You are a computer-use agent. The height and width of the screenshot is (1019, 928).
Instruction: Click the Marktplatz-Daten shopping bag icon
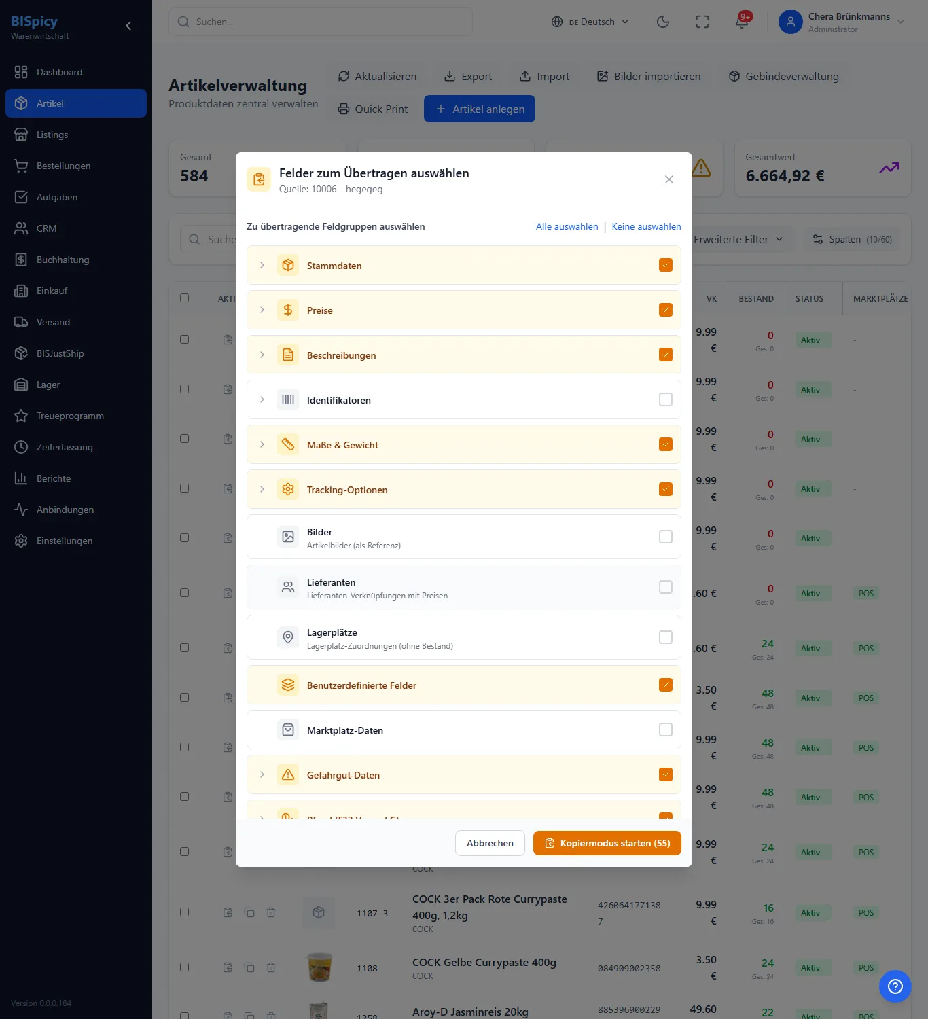(288, 730)
